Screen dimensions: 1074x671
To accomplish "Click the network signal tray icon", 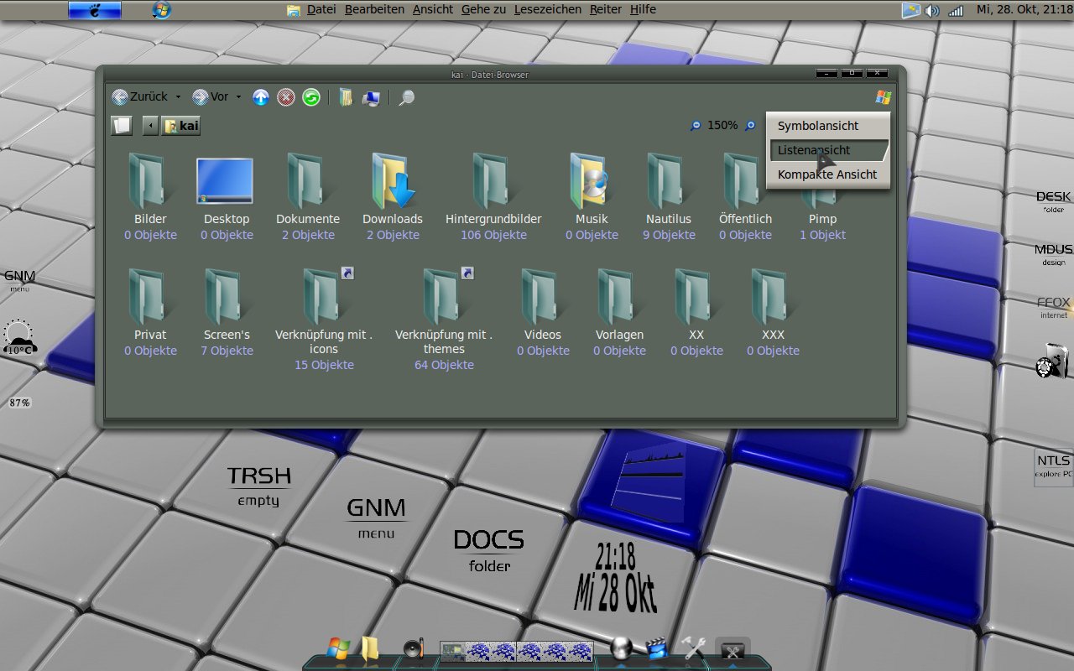I will [955, 11].
